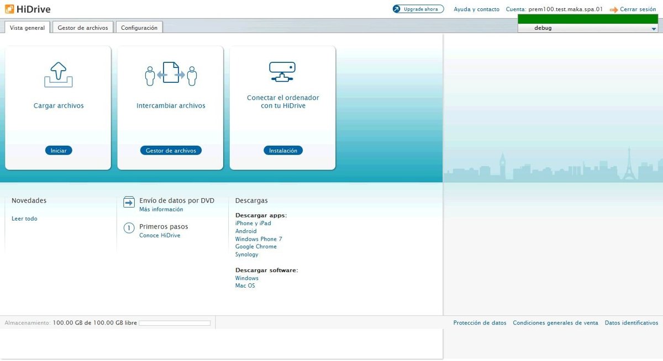Open the debug combo box

coord(586,28)
